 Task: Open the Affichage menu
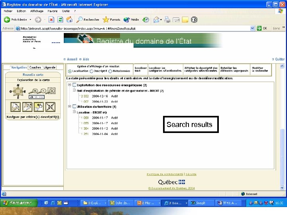[37, 11]
